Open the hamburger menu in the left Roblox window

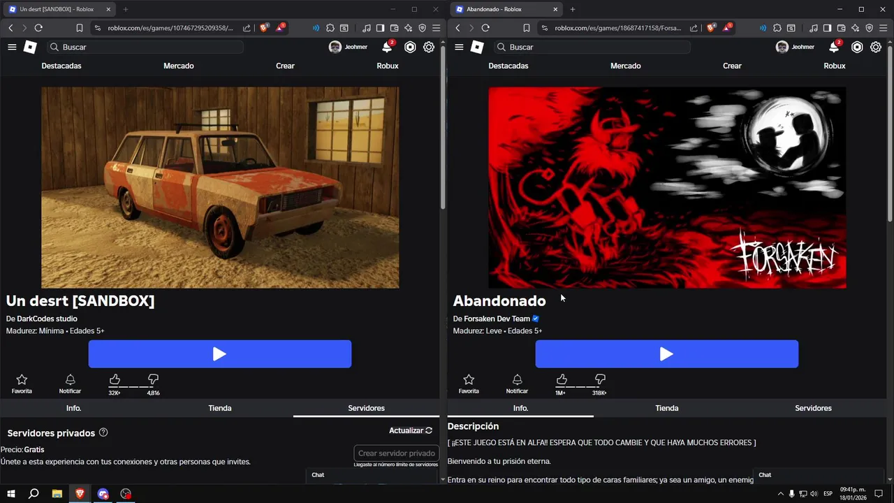point(12,47)
